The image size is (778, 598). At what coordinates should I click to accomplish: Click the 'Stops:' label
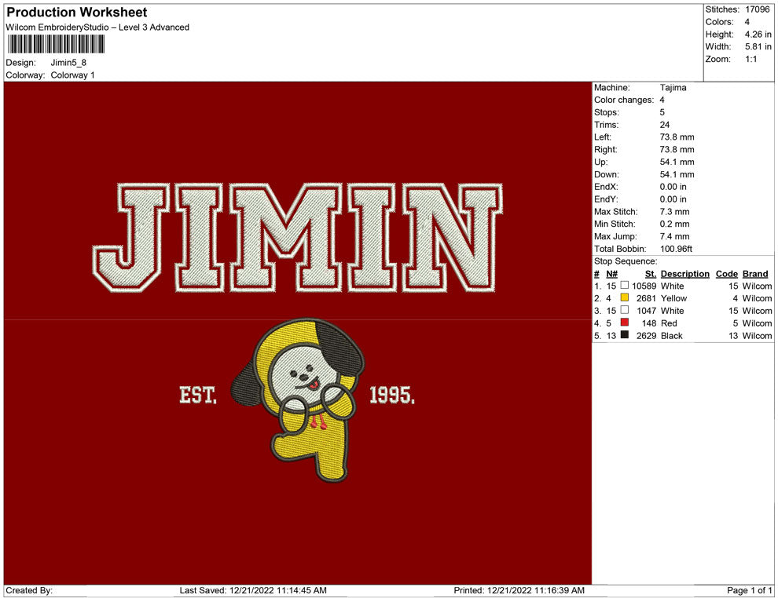pyautogui.click(x=607, y=112)
